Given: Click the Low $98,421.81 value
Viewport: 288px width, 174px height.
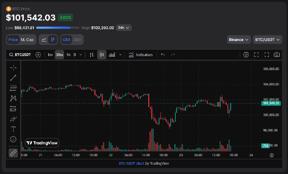Looking at the screenshot, I should point(24,28).
